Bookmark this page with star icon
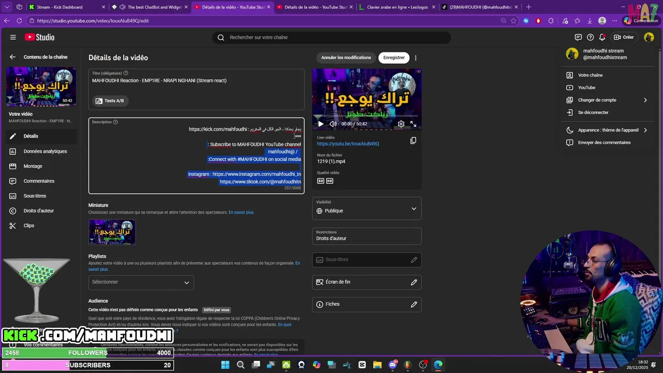 513,21
